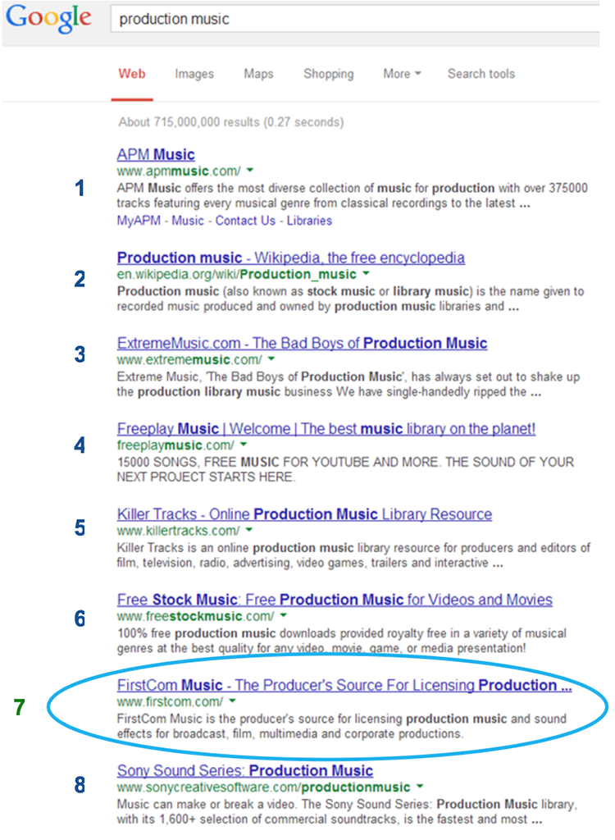The height and width of the screenshot is (840, 615).
Task: Click the search box containing production music
Action: 354,20
